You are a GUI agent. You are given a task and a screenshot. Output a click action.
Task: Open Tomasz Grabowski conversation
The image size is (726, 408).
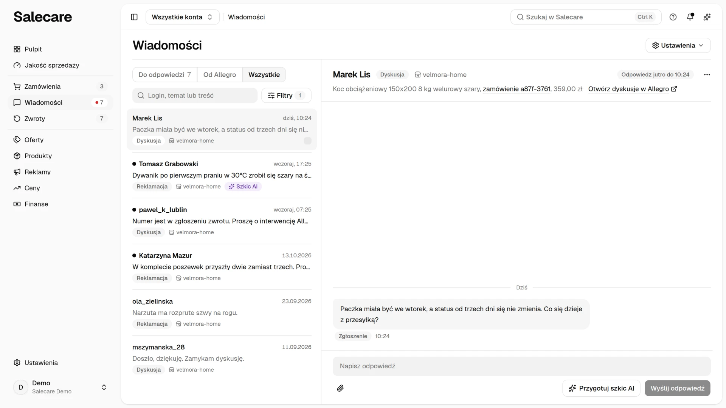[222, 175]
